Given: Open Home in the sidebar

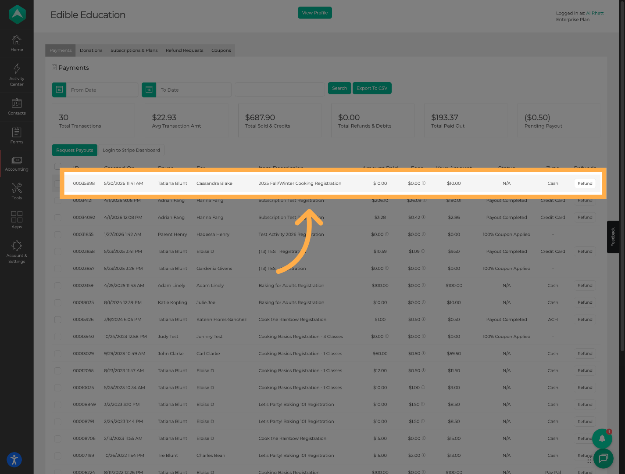Looking at the screenshot, I should pyautogui.click(x=17, y=43).
